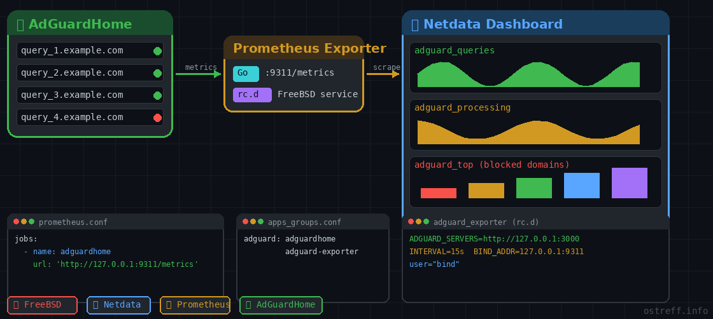Click the 'http://127.0.0.1:9311/metrics' url value
Image resolution: width=713 pixels, height=319 pixels.
pos(127,264)
